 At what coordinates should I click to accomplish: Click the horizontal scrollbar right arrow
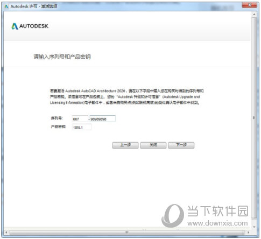248,233
